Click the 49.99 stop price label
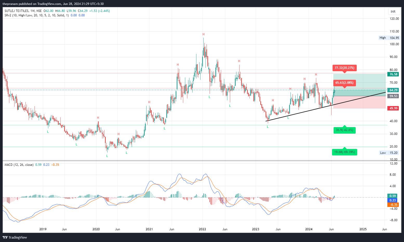This screenshot has width=404, height=242. 393,108
